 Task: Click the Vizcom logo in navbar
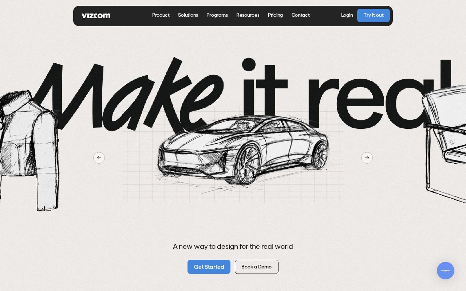click(96, 16)
